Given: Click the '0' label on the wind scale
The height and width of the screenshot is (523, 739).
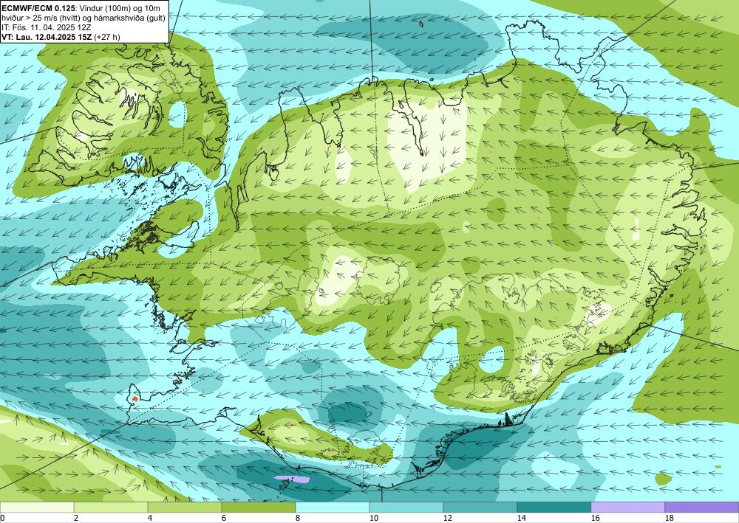Looking at the screenshot, I should (2, 518).
